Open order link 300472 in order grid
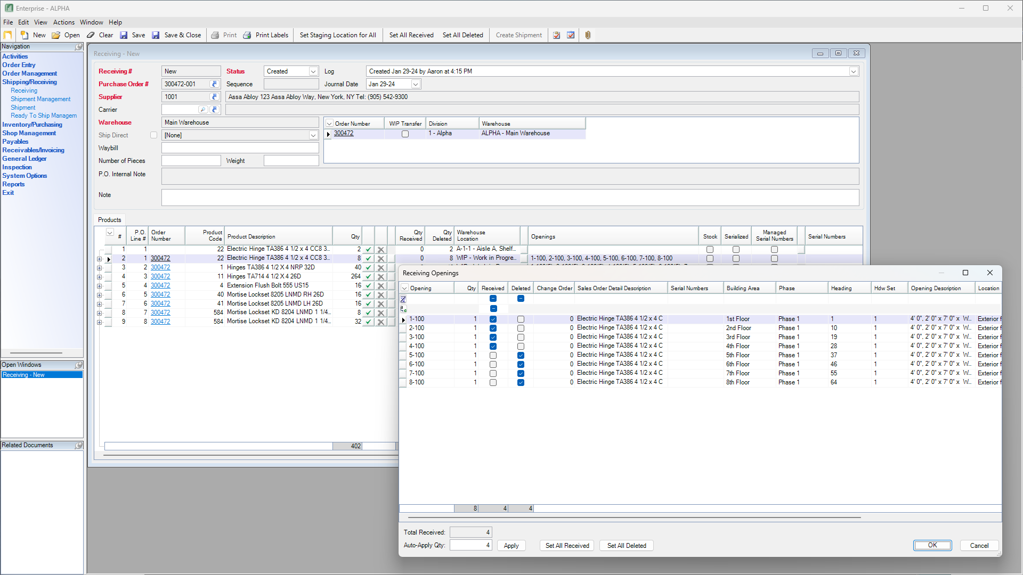This screenshot has width=1023, height=575. click(344, 134)
